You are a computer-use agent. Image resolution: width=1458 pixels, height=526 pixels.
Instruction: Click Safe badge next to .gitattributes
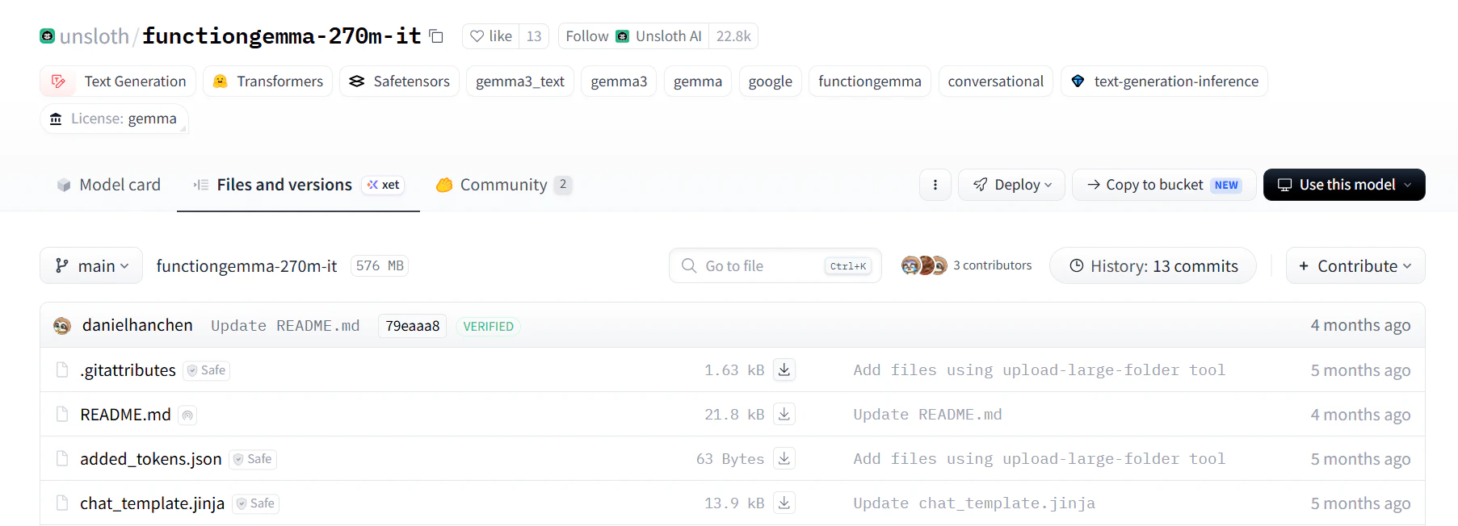tap(207, 370)
